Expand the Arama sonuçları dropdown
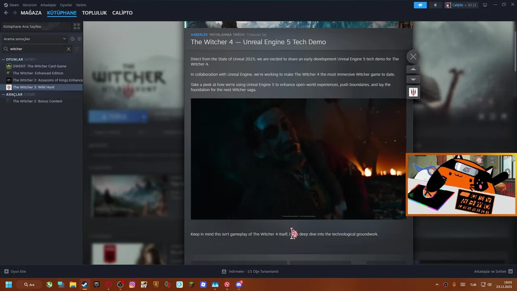Screen dimensions: 517x291 tap(35, 39)
